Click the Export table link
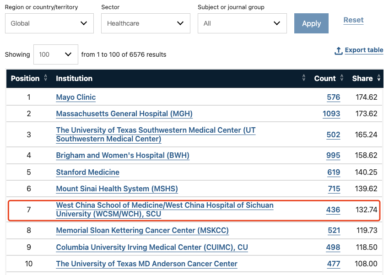The image size is (389, 275). click(x=364, y=50)
